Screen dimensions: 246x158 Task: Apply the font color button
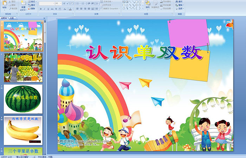click(x=70, y=9)
